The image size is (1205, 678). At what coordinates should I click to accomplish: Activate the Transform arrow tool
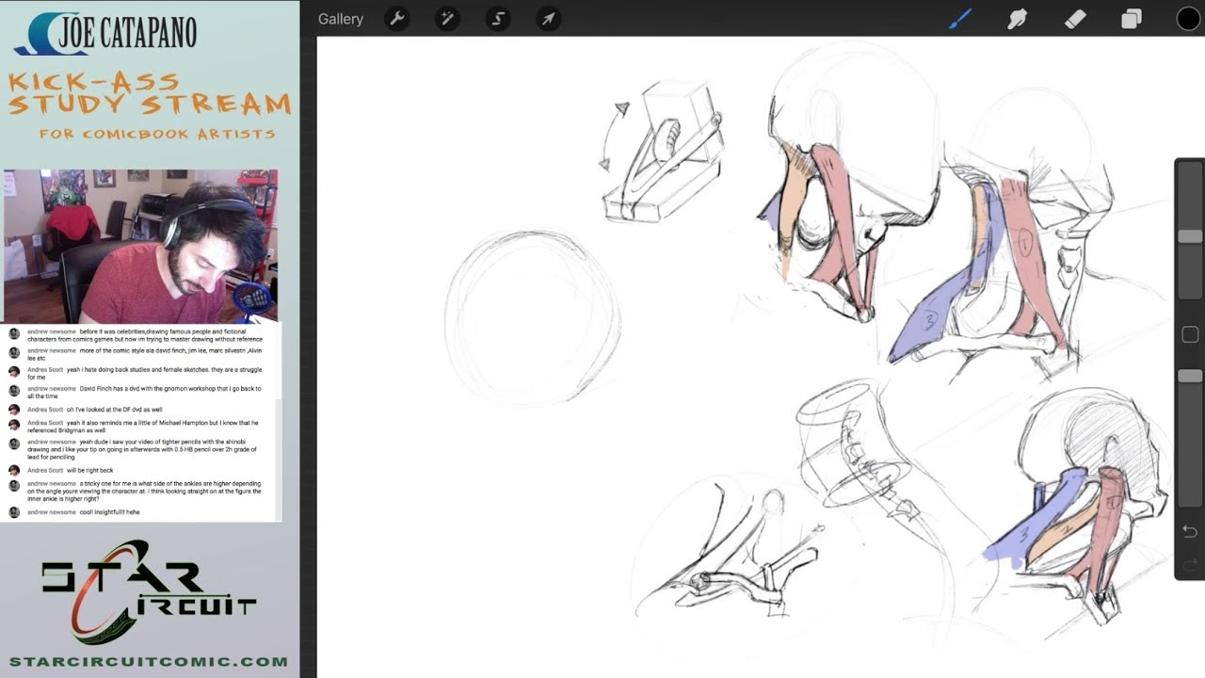pos(548,19)
